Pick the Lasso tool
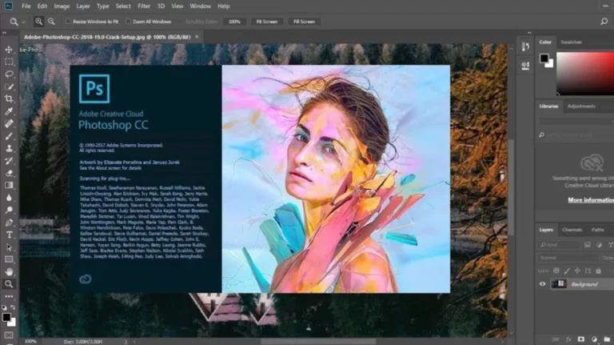This screenshot has width=614, height=345. [10, 73]
